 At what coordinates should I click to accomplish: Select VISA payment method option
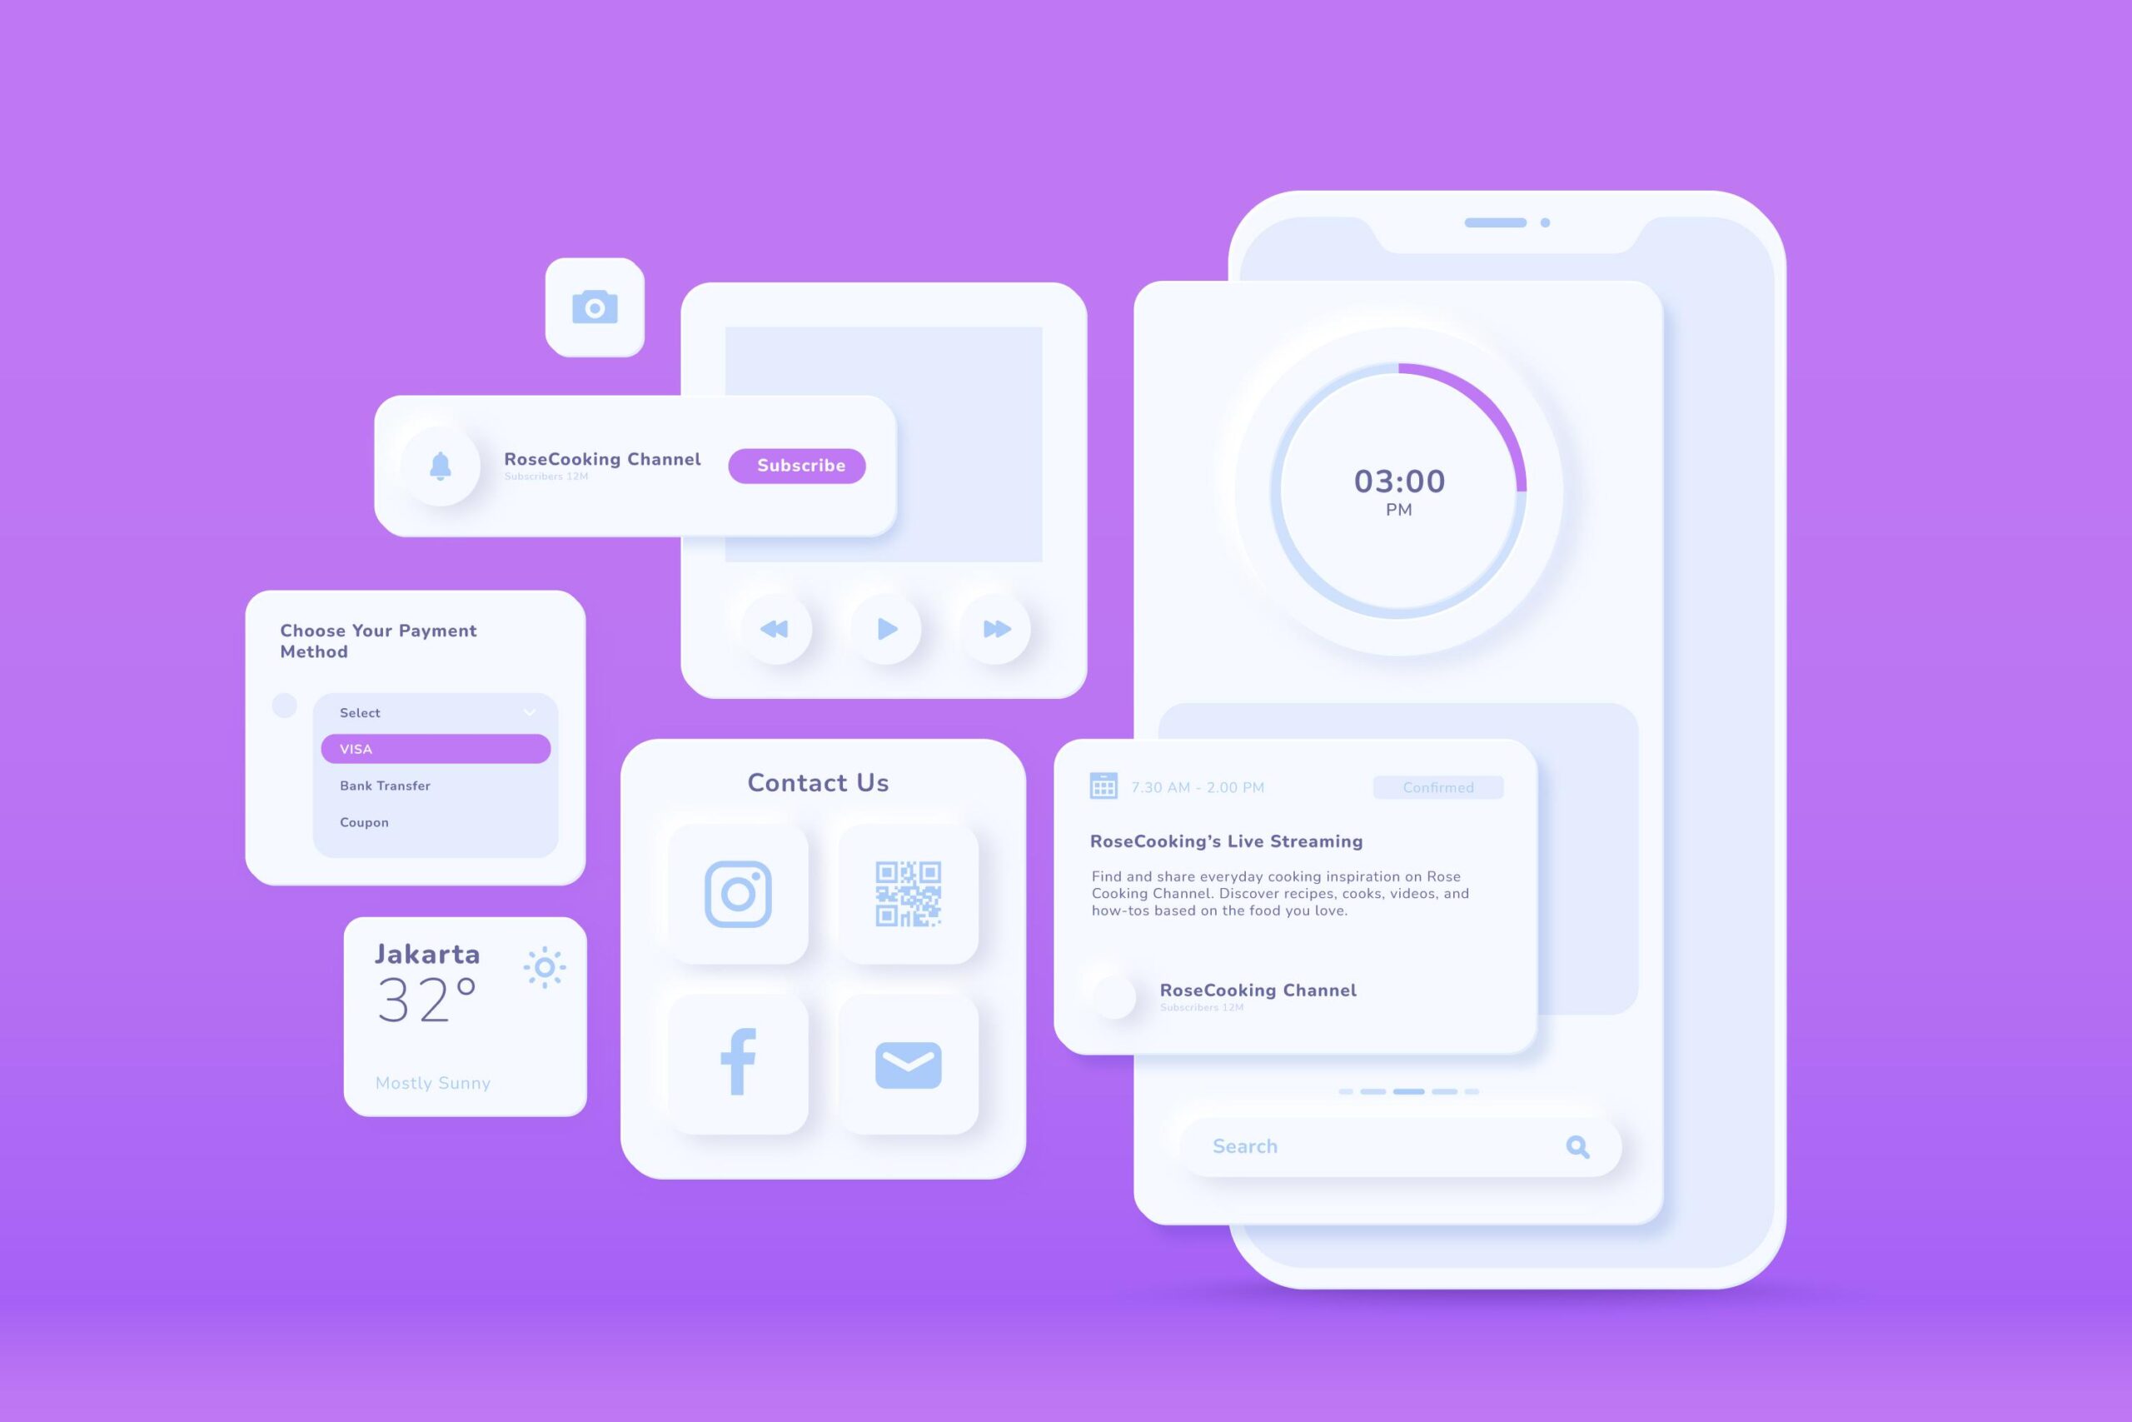436,747
